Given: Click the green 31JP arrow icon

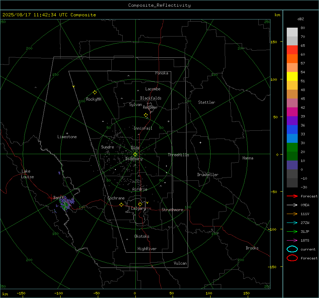Looking at the screenshot, I should pyautogui.click(x=292, y=231).
